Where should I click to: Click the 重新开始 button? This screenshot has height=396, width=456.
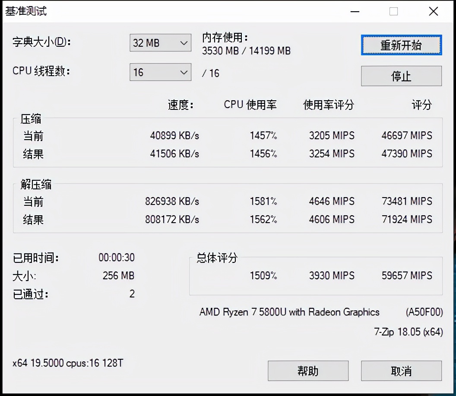point(401,45)
